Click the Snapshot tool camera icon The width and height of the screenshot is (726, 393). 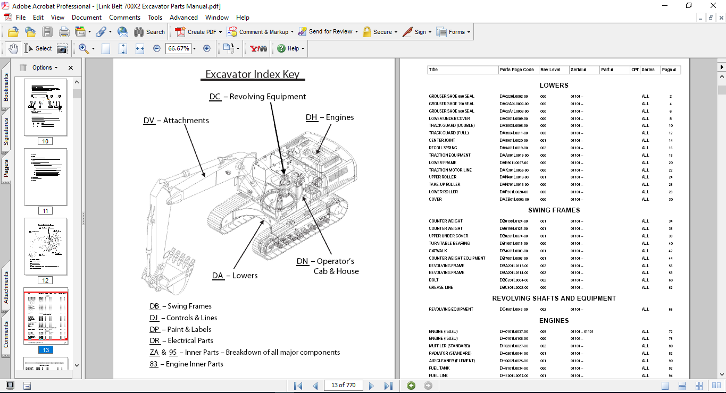(62, 48)
